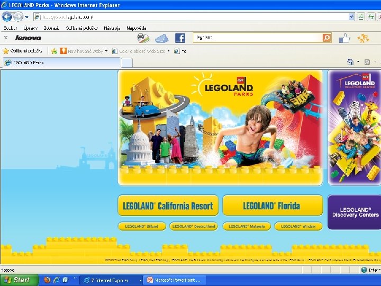Open the Navrhované weby dropdown
This screenshot has height=286, width=381.
click(84, 51)
